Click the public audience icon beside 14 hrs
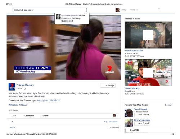The image size is (180, 139). tap(25, 89)
